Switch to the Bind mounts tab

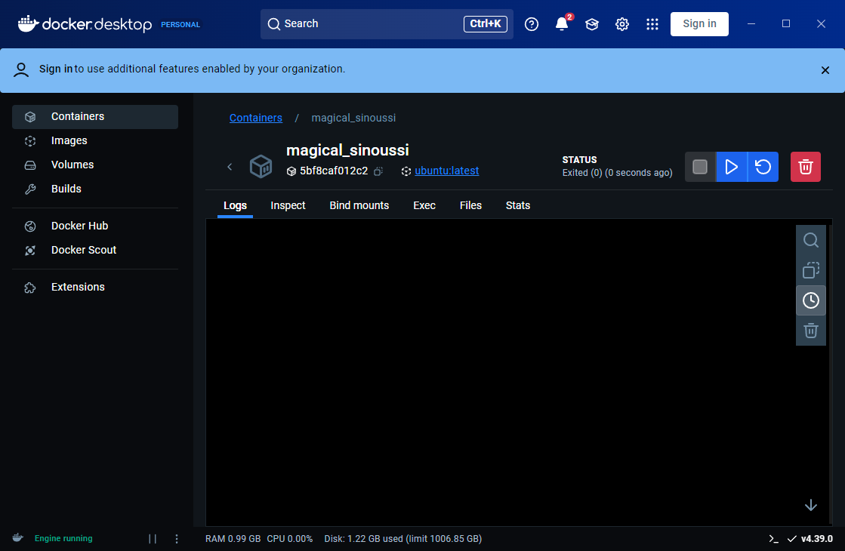[359, 206]
